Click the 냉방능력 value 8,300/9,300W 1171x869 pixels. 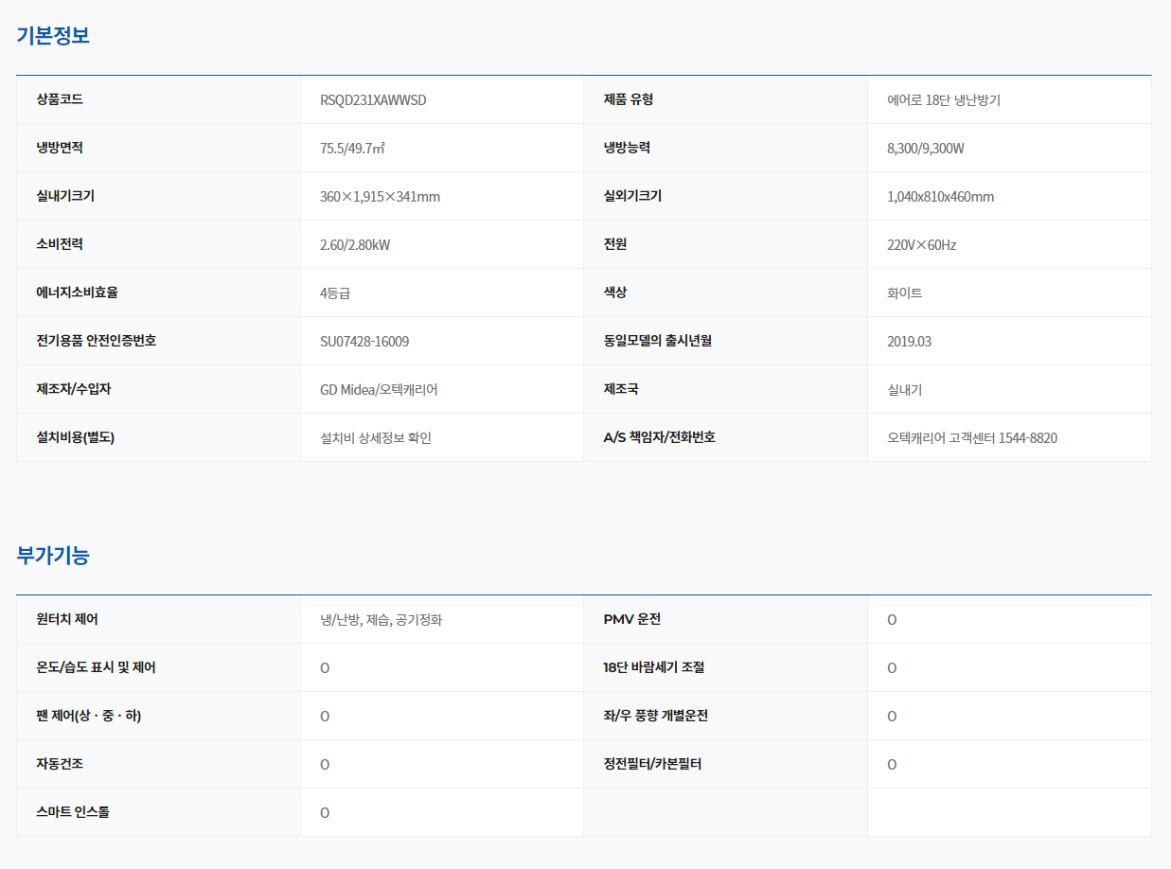pos(926,149)
